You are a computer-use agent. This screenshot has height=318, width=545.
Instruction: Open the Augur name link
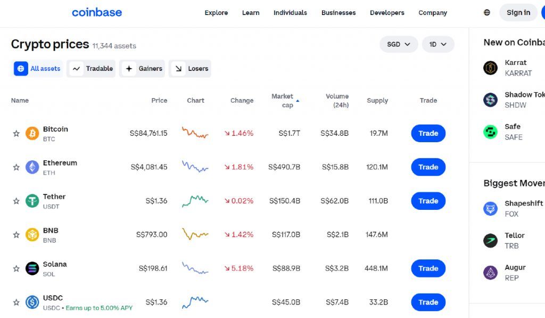click(515, 267)
